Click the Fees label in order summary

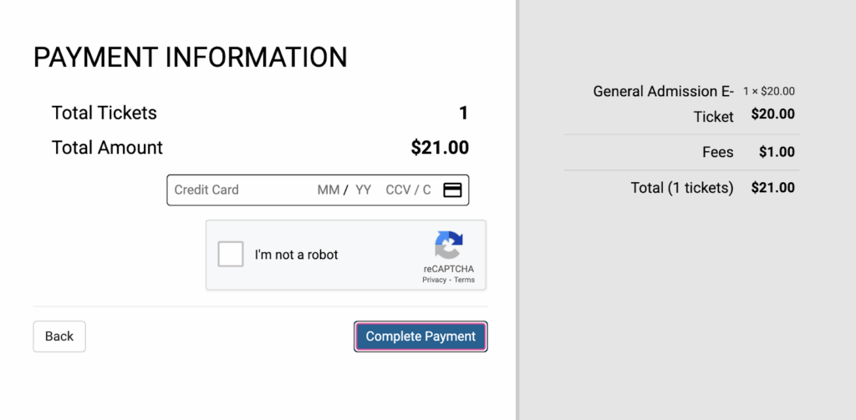pos(718,152)
